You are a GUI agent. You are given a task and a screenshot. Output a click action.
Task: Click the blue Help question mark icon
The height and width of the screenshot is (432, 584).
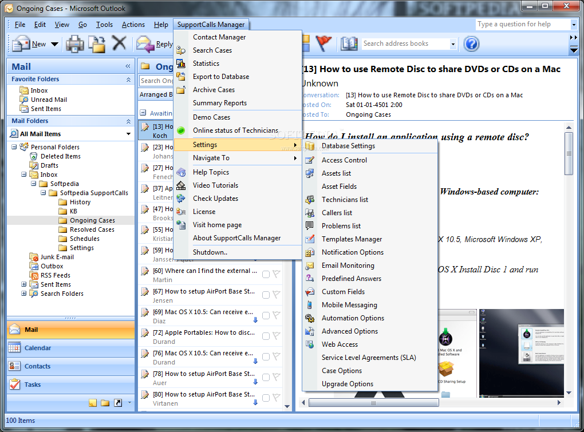click(471, 44)
